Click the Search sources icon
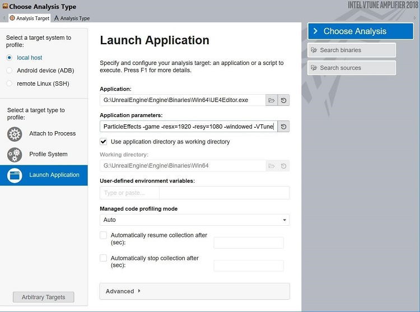This screenshot has width=420, height=312. 314,68
